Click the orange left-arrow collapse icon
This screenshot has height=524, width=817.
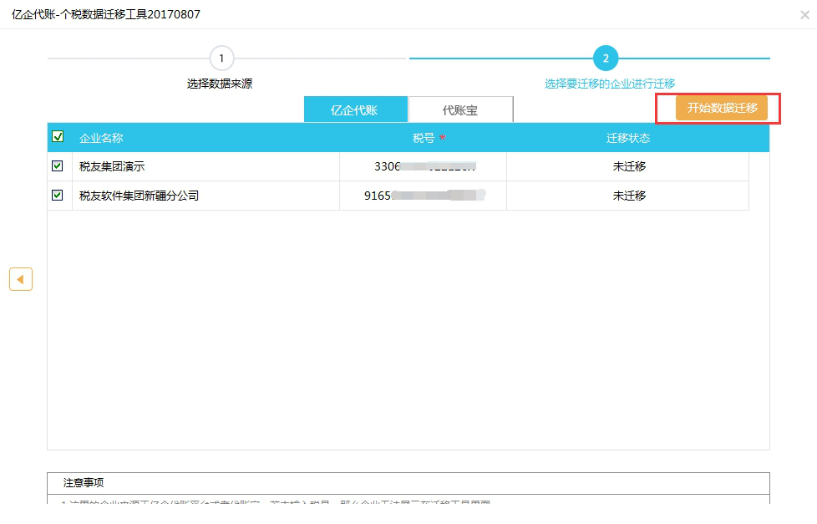[21, 279]
